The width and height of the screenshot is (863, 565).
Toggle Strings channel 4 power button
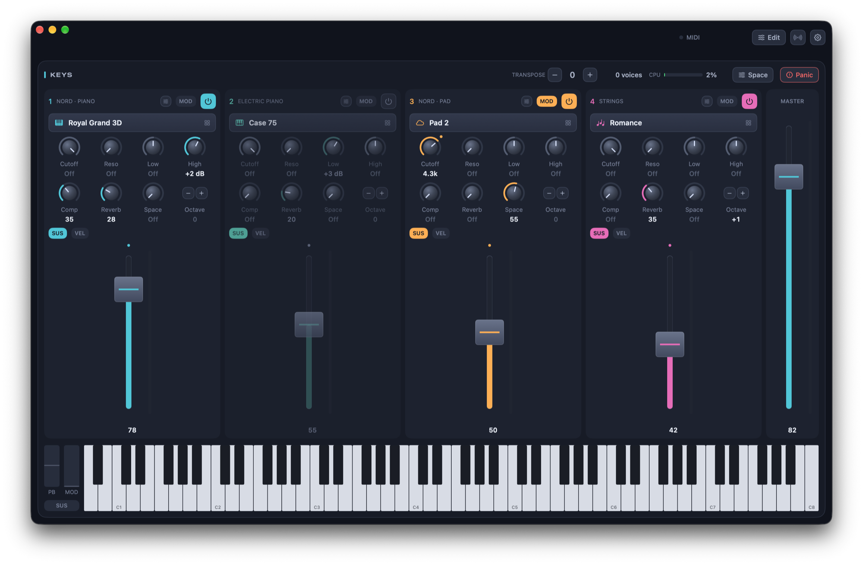(749, 101)
